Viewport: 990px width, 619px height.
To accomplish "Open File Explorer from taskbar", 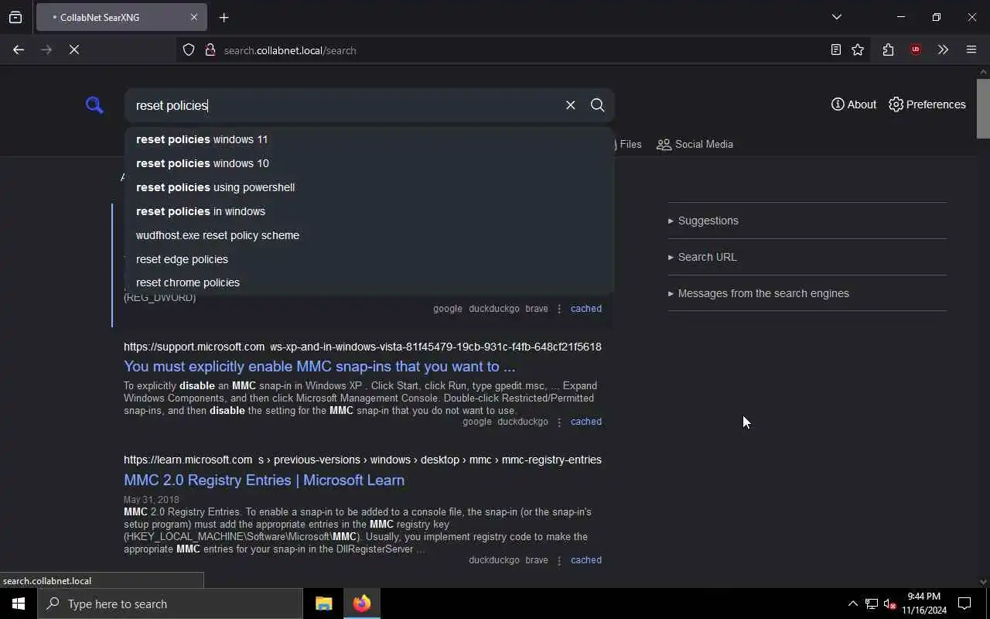I will coord(324,604).
